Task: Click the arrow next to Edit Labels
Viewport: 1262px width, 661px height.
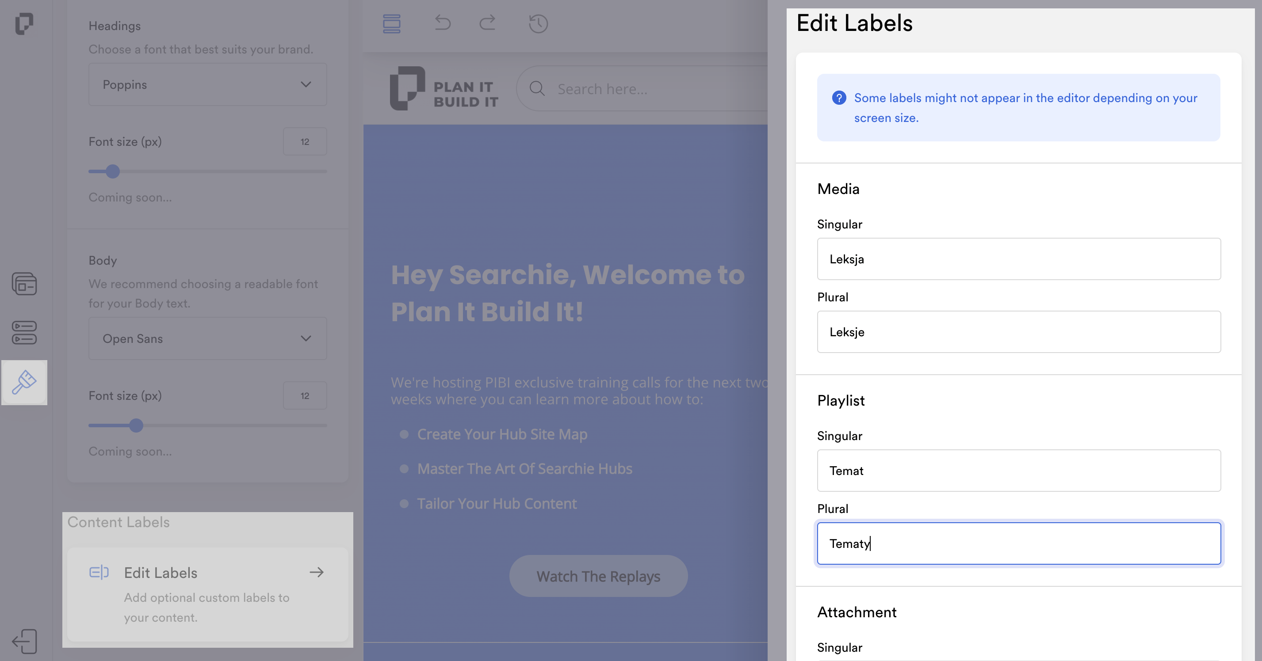Action: [x=317, y=572]
